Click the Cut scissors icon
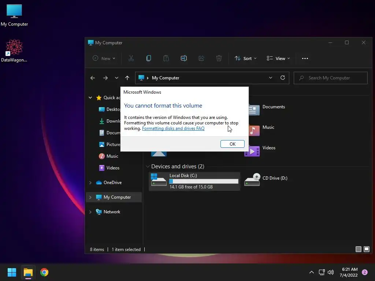375x281 pixels. click(x=131, y=58)
